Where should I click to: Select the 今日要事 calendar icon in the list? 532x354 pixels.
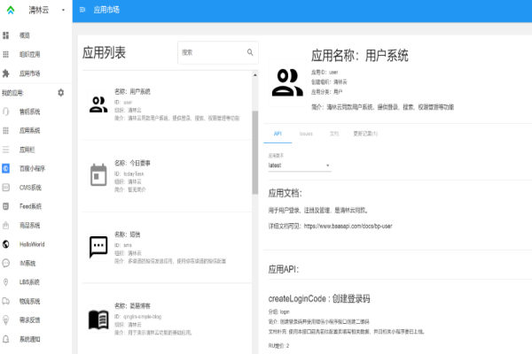98,175
